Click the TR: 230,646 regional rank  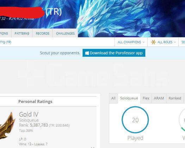(59, 125)
